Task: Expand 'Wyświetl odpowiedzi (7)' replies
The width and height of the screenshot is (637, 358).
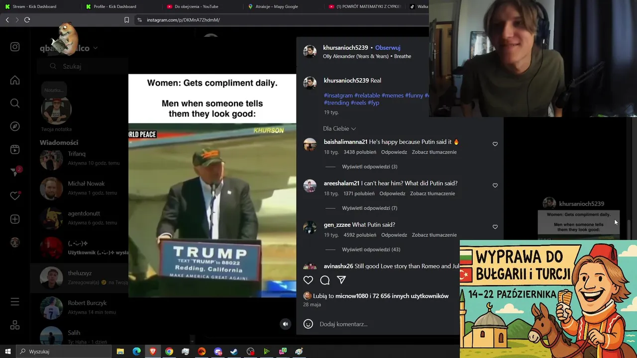Action: 369,208
